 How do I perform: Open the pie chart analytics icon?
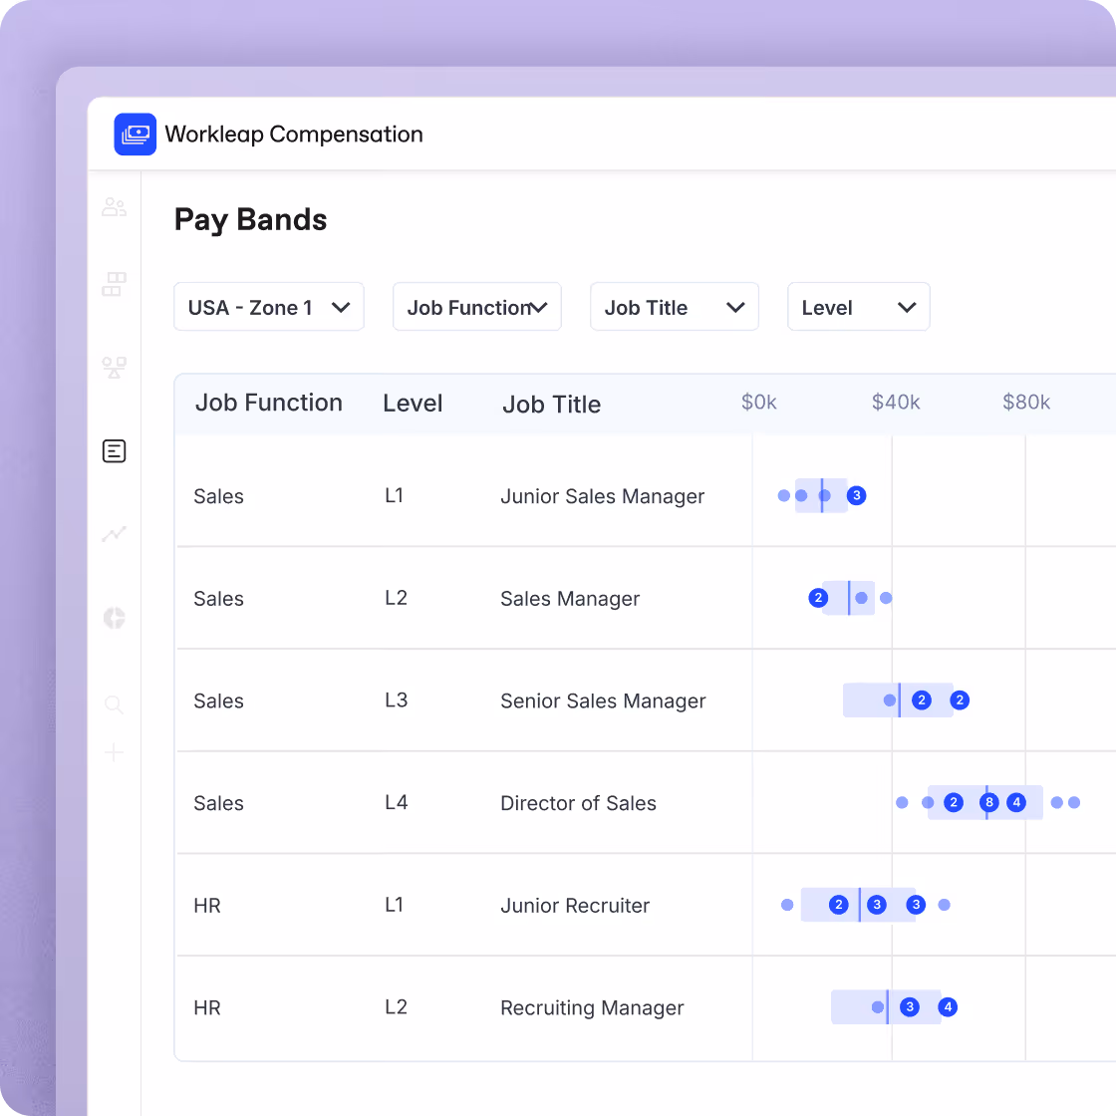114,618
